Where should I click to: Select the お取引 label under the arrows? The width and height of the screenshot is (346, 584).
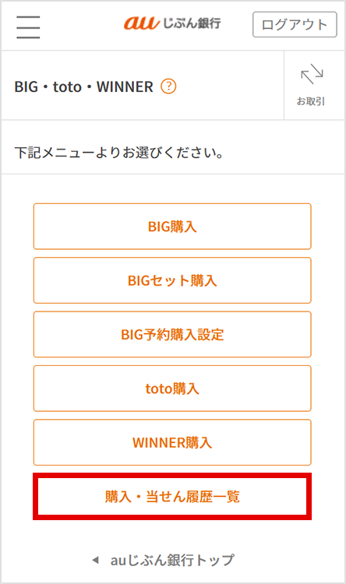tap(311, 101)
